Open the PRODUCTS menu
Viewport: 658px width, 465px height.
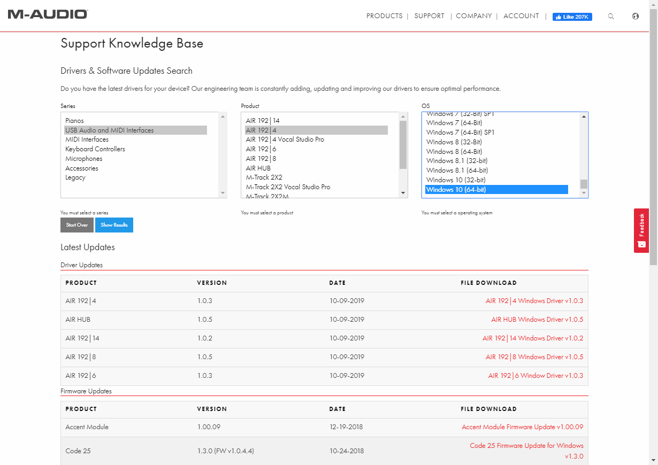(384, 16)
